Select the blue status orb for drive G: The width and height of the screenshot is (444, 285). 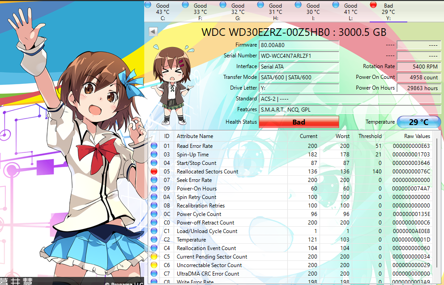coord(223,4)
